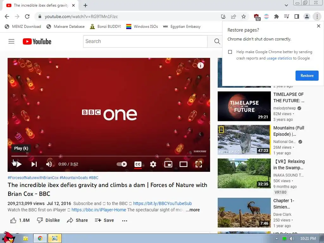The width and height of the screenshot is (324, 243).
Task: Share the video
Action: coord(77,220)
